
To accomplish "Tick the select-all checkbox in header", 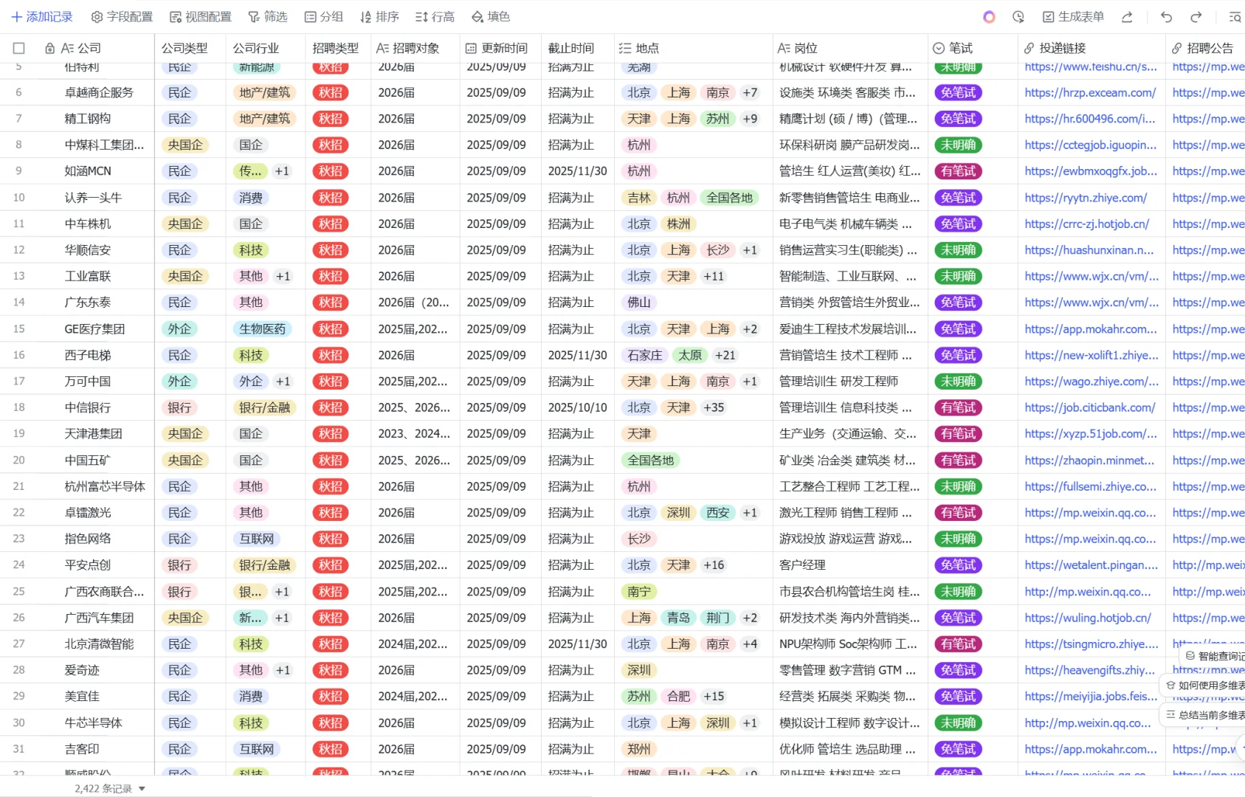I will 19,49.
